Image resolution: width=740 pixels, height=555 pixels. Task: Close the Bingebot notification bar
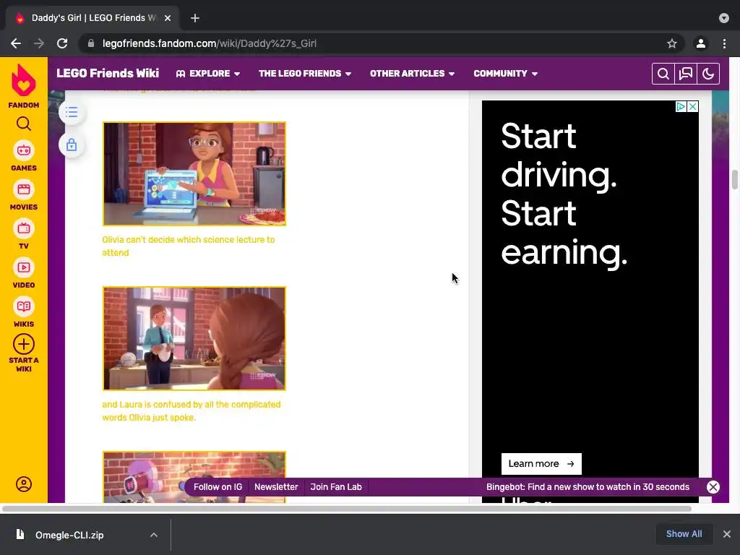click(x=713, y=487)
